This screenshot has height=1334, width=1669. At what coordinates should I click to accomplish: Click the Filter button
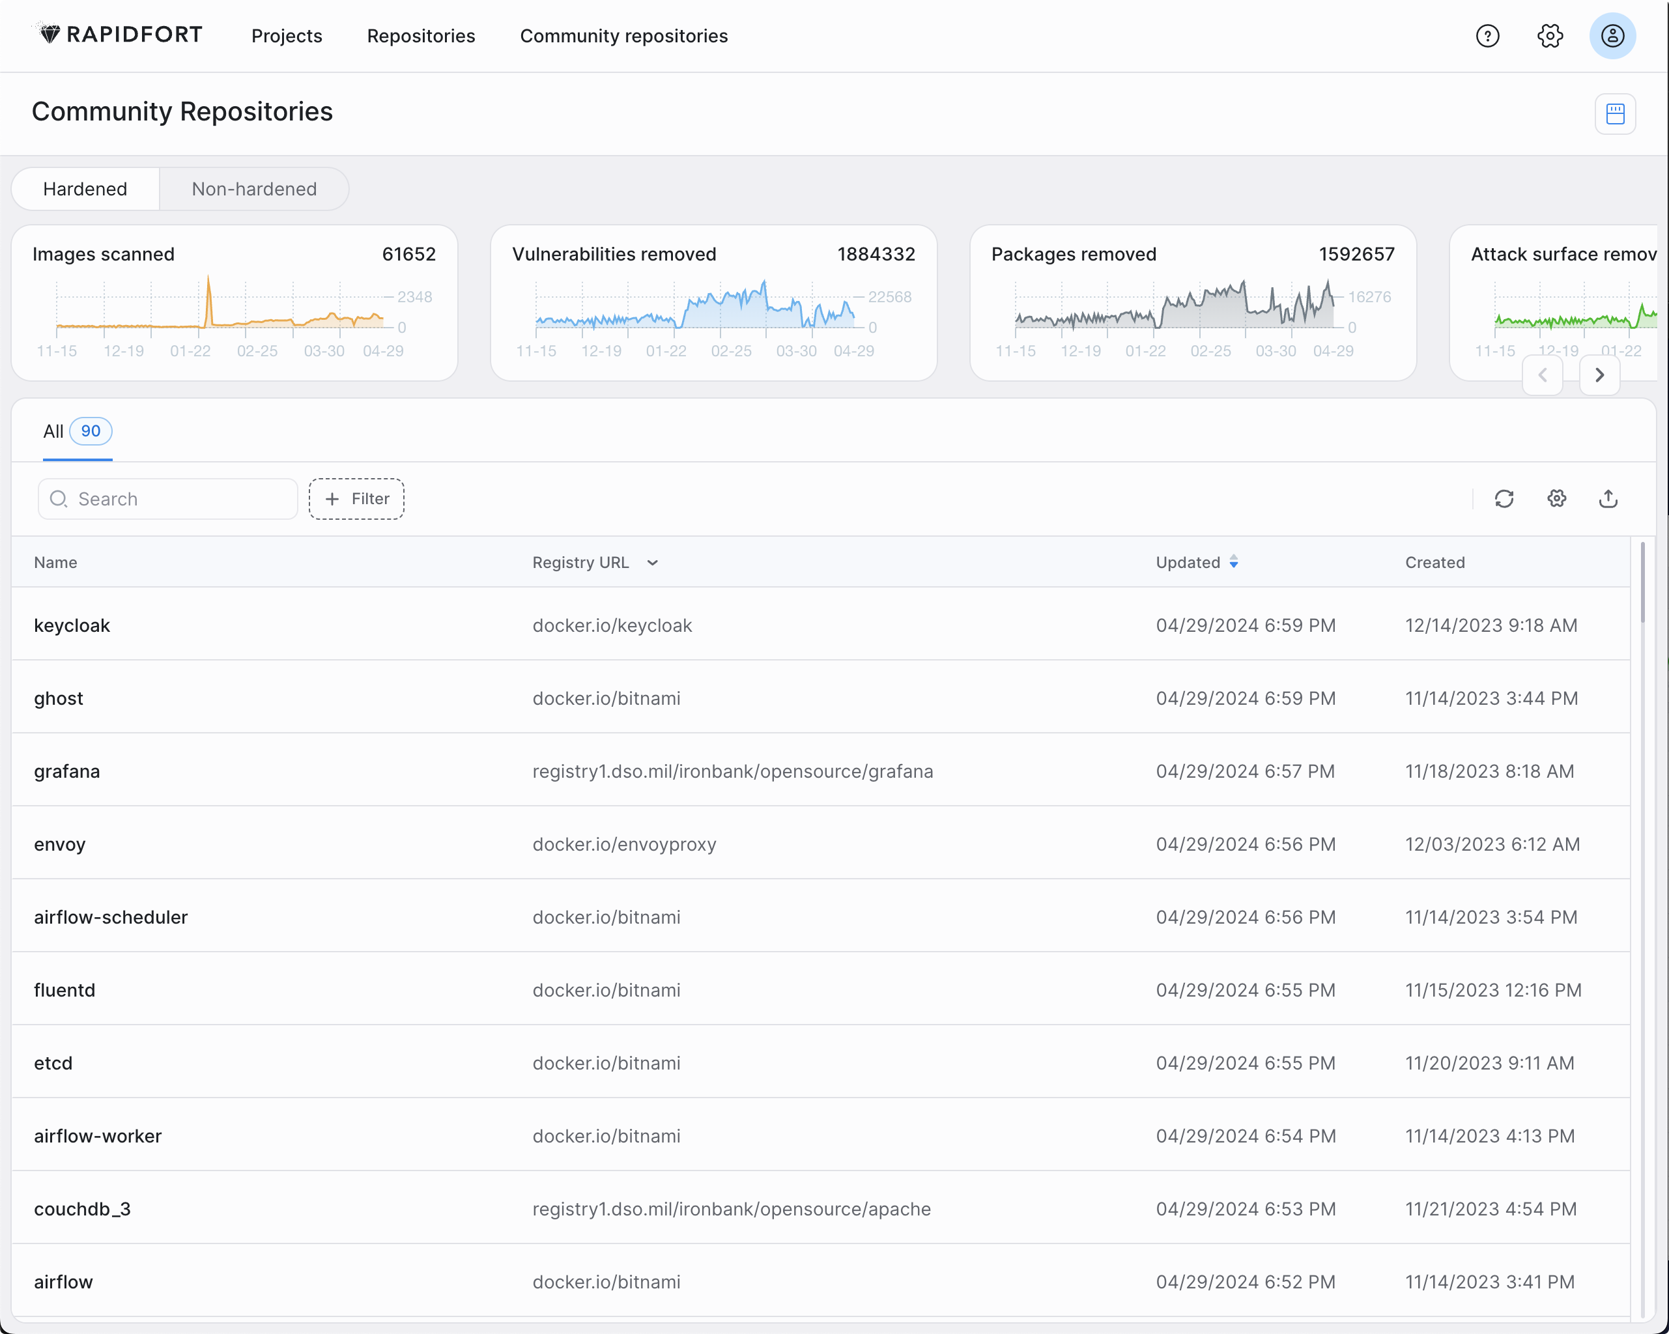(356, 498)
